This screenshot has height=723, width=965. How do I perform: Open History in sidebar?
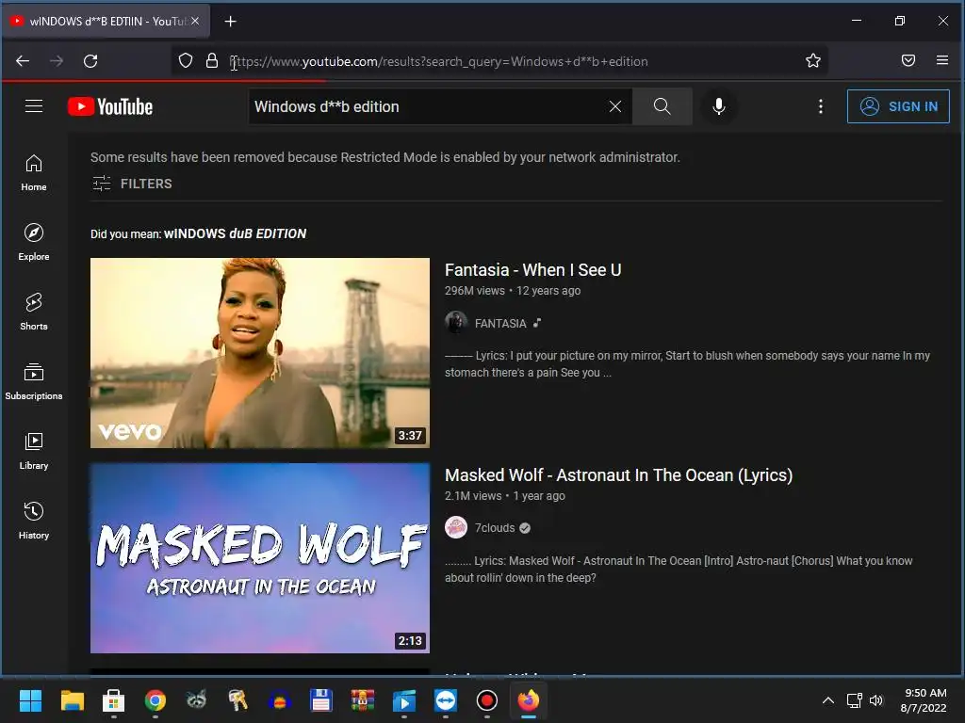click(x=34, y=521)
